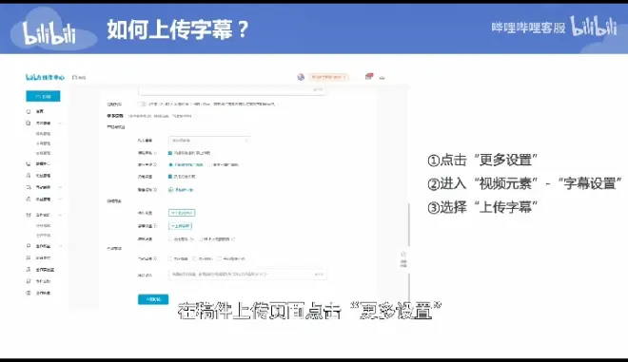Click the 必火推广 icon in sidebar

(29, 257)
